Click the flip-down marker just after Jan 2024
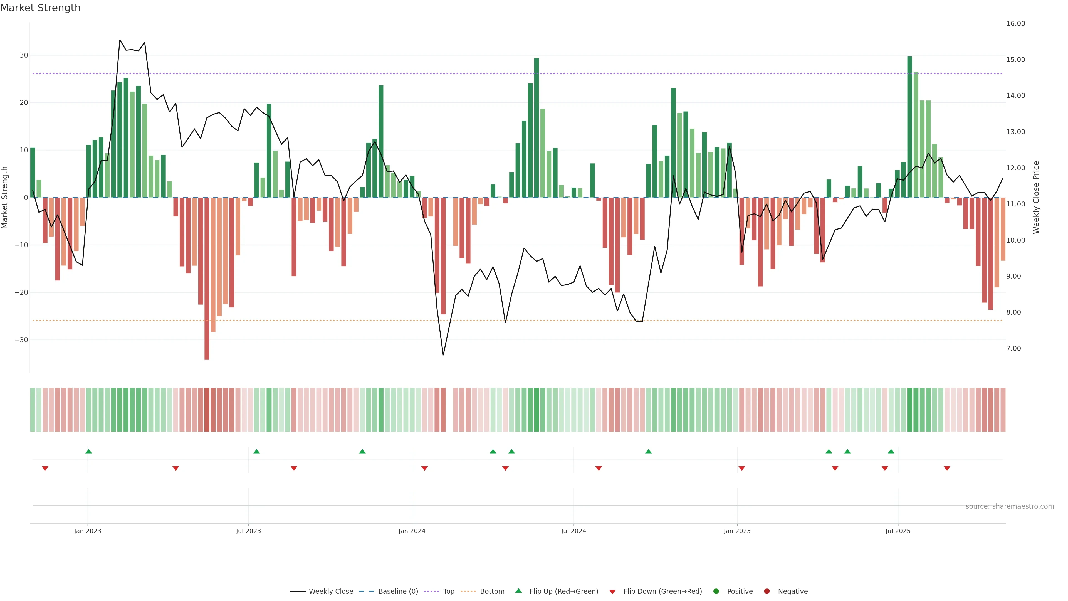This screenshot has height=601, width=1068. (424, 468)
